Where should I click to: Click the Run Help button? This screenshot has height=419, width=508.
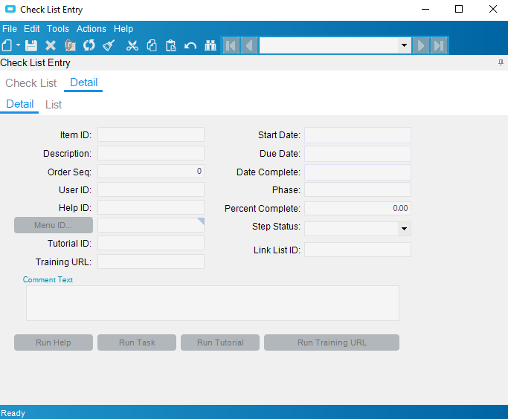54,342
